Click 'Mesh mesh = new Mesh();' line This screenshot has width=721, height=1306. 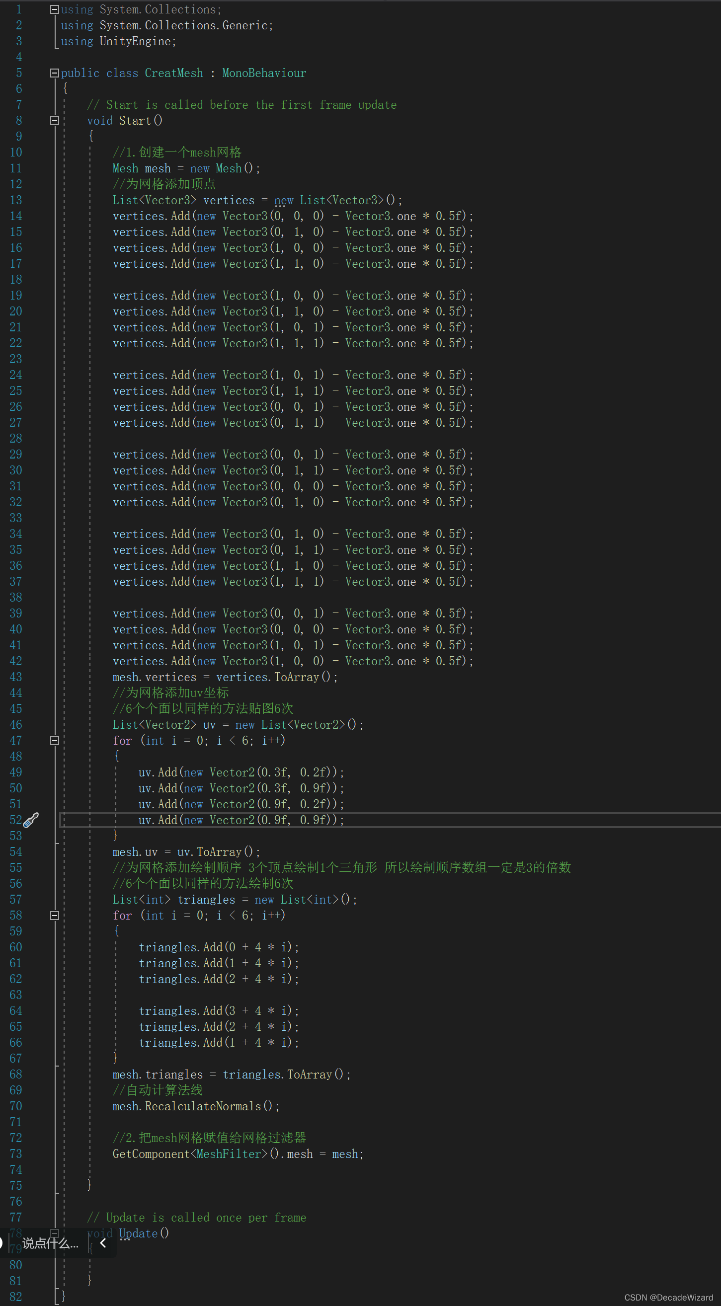(x=186, y=168)
